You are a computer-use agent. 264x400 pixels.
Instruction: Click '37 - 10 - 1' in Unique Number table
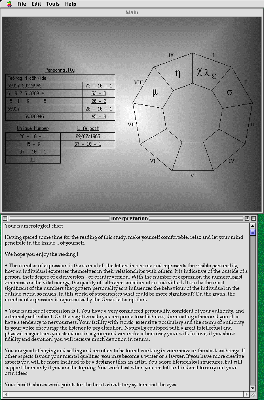point(33,151)
